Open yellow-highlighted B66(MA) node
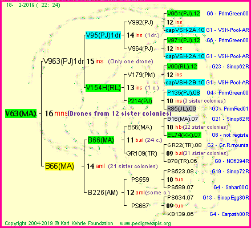The height and width of the screenshot is (228, 251). [x=59, y=166]
